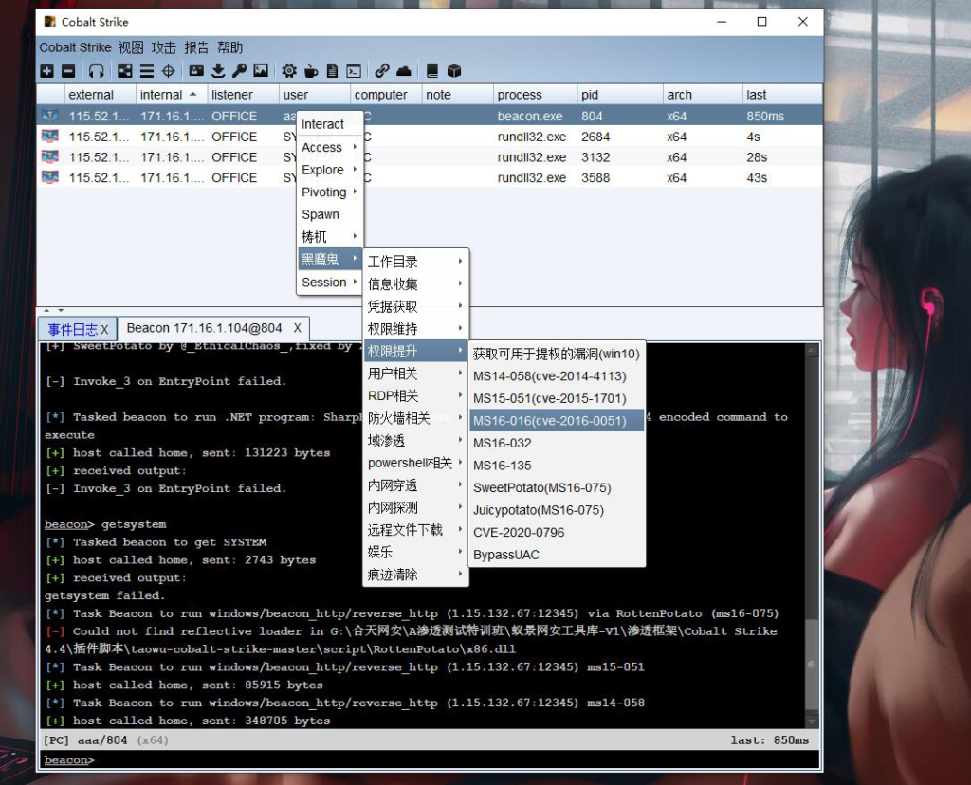Close the 事件日志 tab
Viewport: 971px width, 785px height.
tap(104, 329)
